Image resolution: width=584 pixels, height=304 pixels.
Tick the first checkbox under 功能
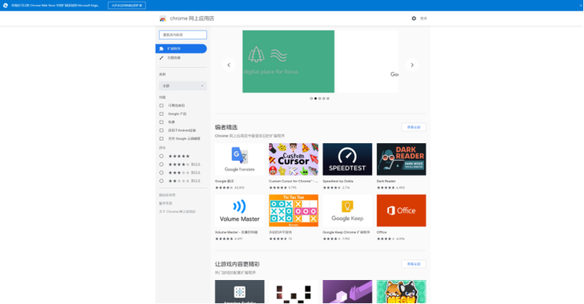click(x=162, y=106)
